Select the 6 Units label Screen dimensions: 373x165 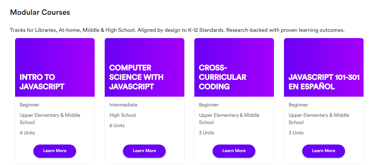(x=117, y=126)
